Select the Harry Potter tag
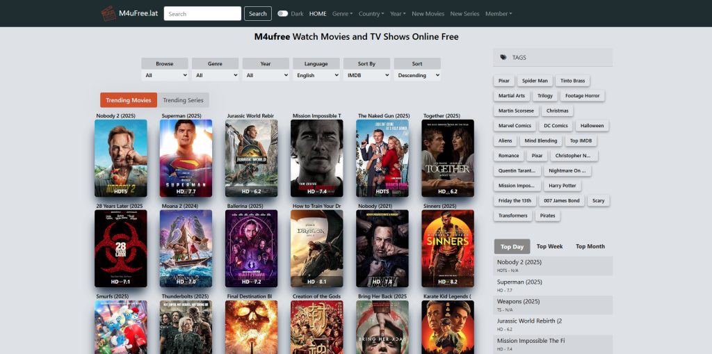This screenshot has width=712, height=354. click(562, 186)
